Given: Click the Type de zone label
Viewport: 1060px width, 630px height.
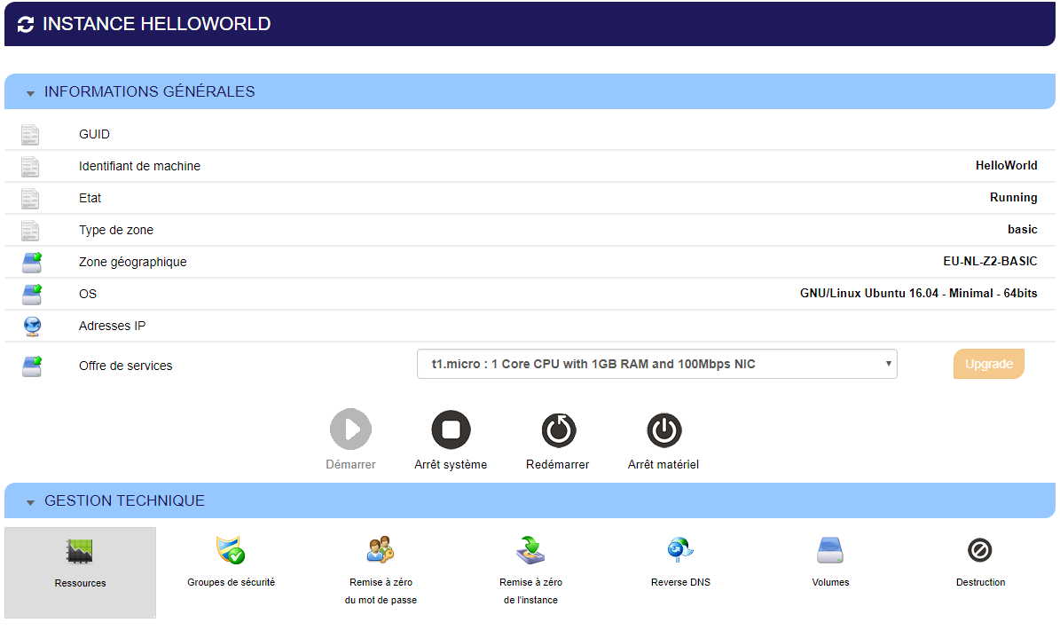Looking at the screenshot, I should coord(115,230).
